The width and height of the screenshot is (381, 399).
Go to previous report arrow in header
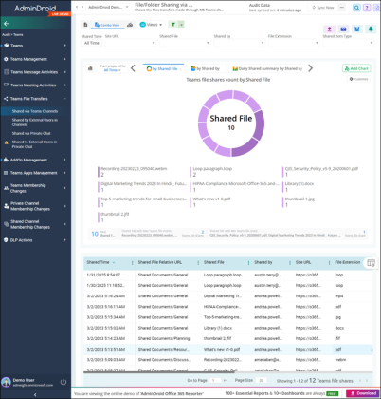76,7
